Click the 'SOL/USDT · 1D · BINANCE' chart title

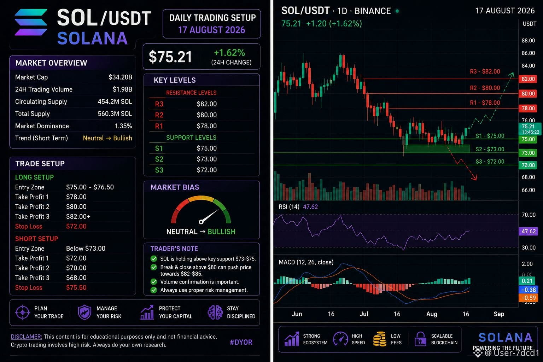click(x=336, y=11)
